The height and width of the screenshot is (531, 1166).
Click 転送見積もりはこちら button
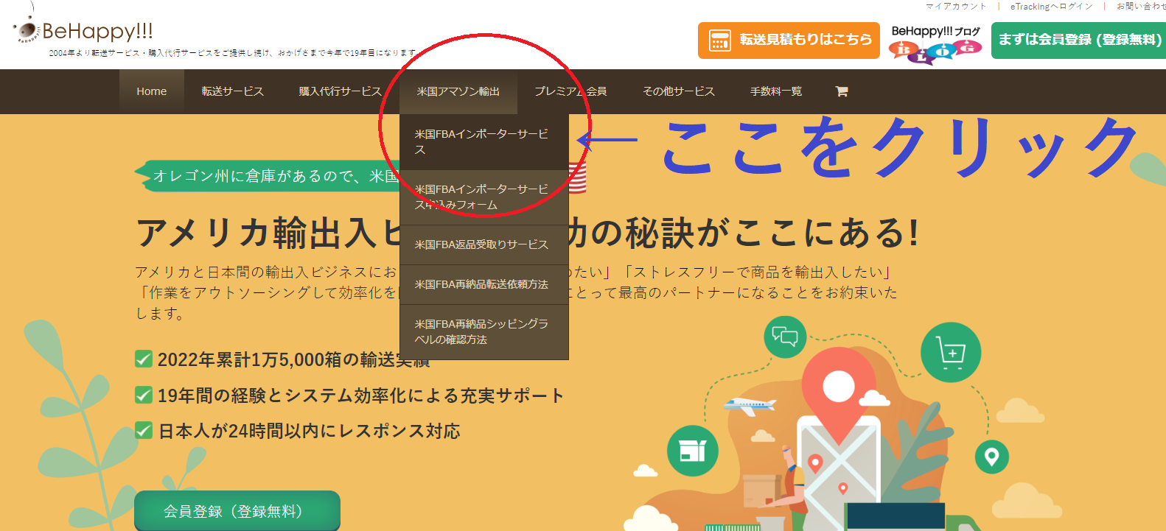(789, 41)
